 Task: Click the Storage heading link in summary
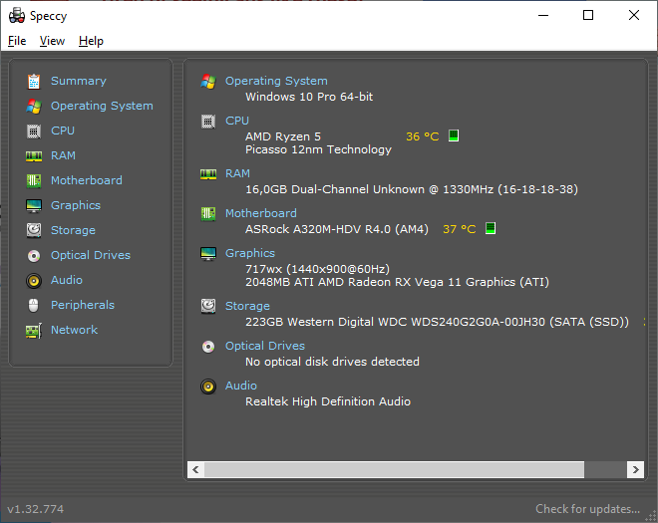(247, 306)
